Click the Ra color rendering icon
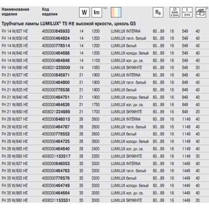This screenshot has width=209, height=209. click(x=158, y=13)
